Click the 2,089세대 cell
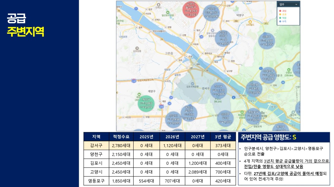The image size is (334, 187). coord(198,172)
